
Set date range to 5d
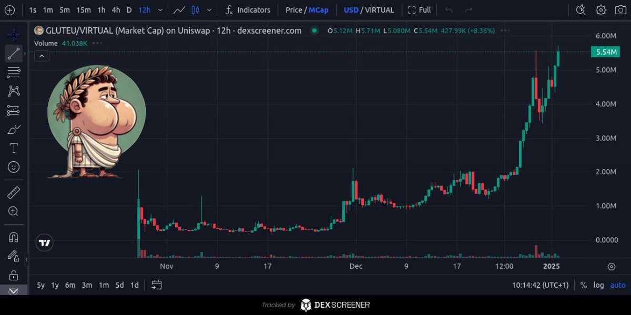coord(120,285)
